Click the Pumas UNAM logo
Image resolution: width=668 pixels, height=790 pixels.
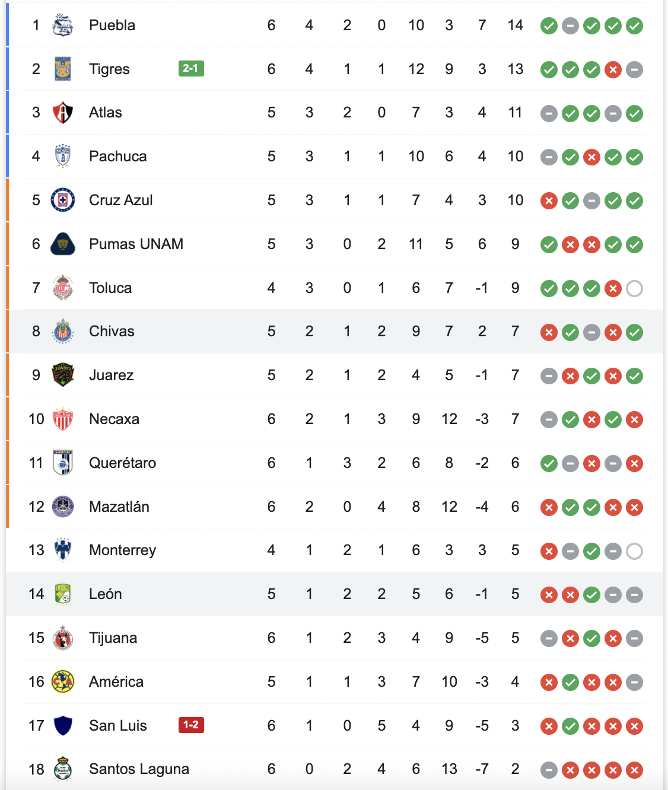[63, 244]
